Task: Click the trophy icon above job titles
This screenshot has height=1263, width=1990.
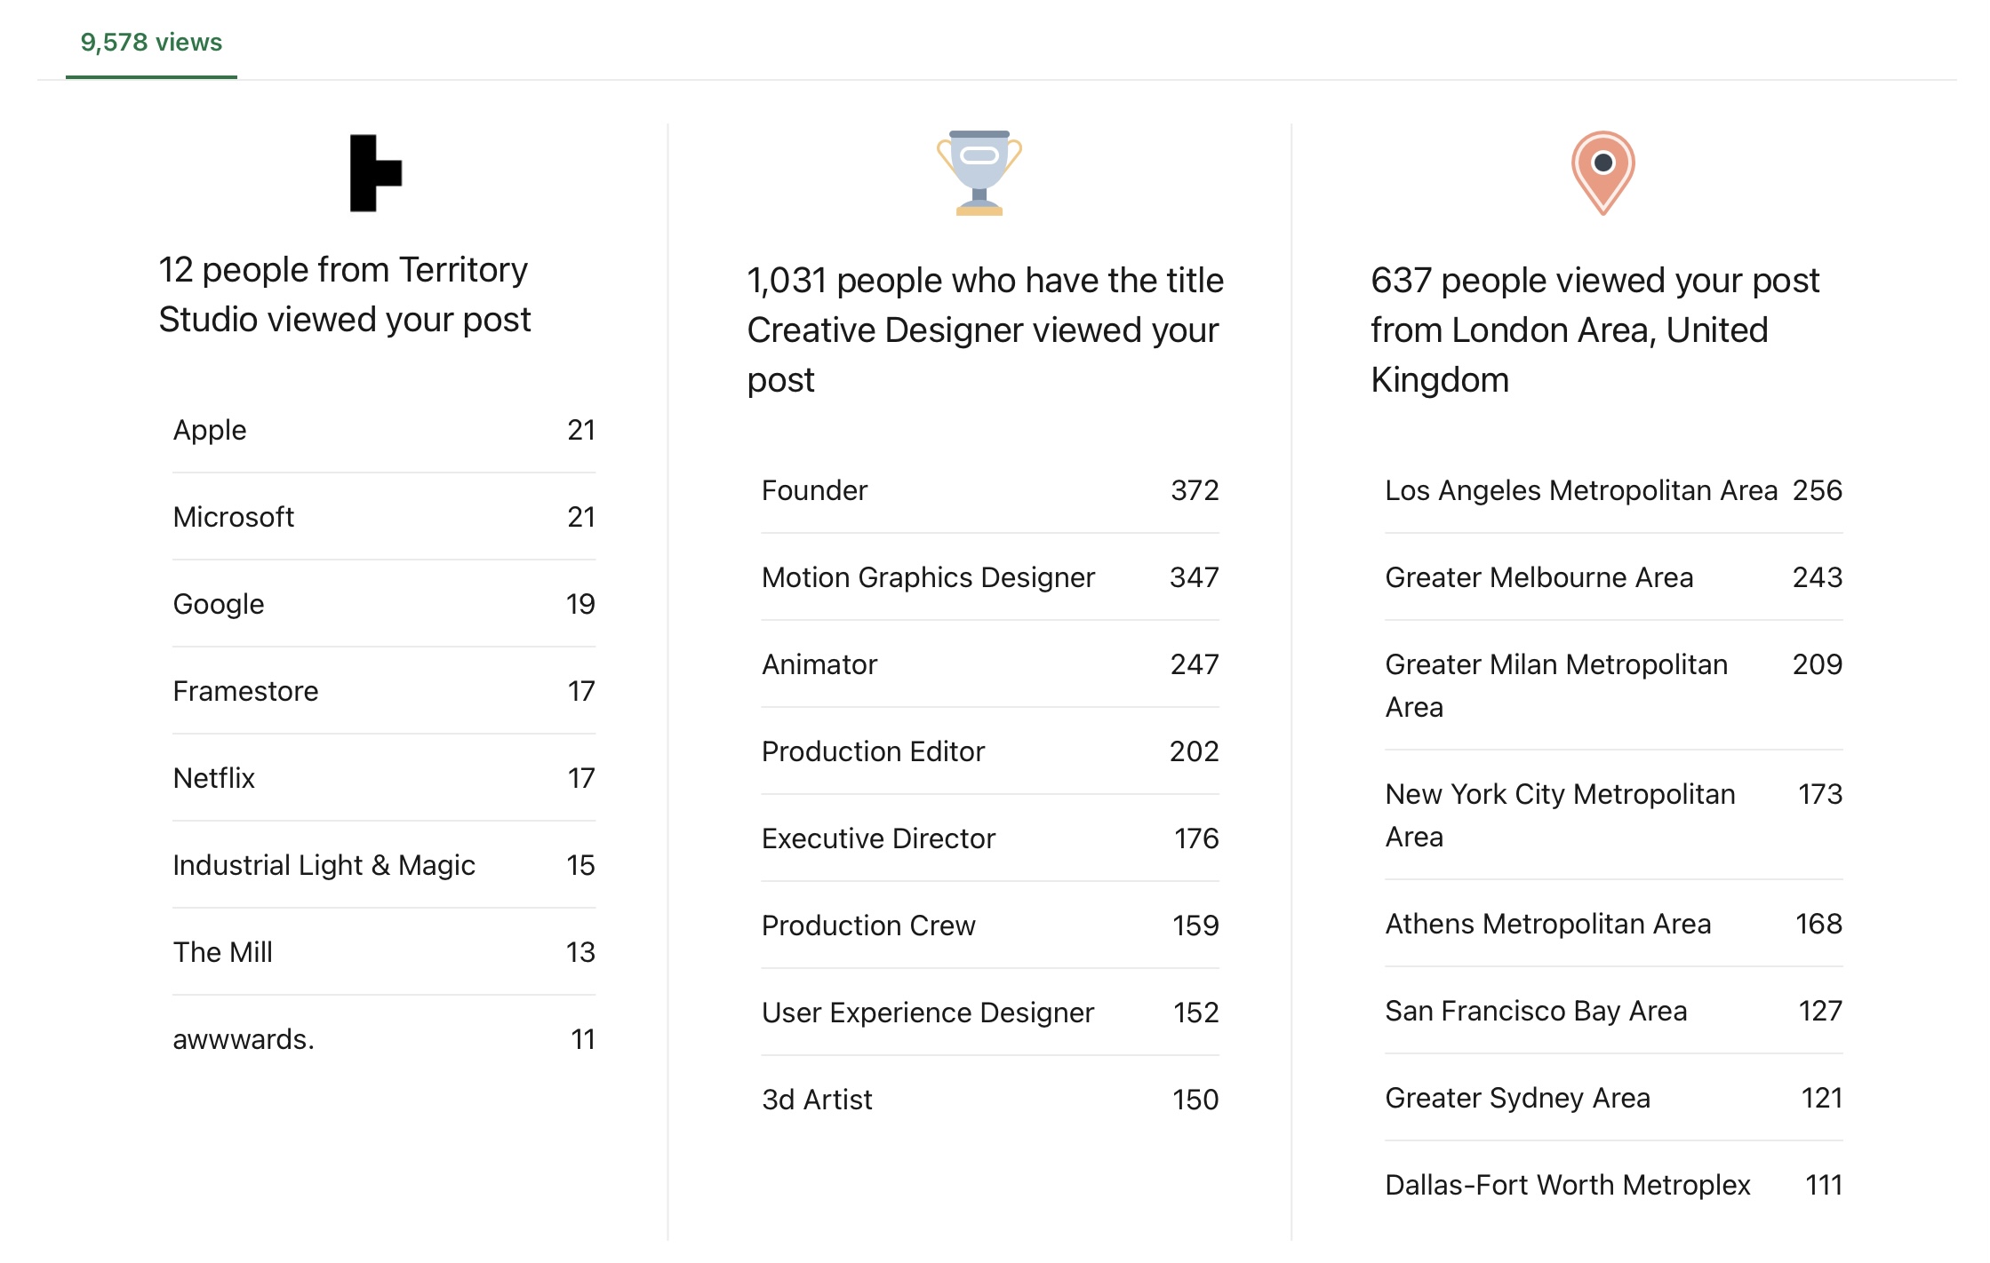Action: click(x=979, y=172)
